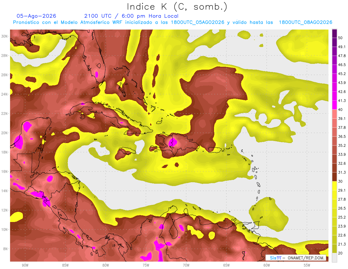
Task: Click the "65W" longitude label
Action: tap(226, 266)
